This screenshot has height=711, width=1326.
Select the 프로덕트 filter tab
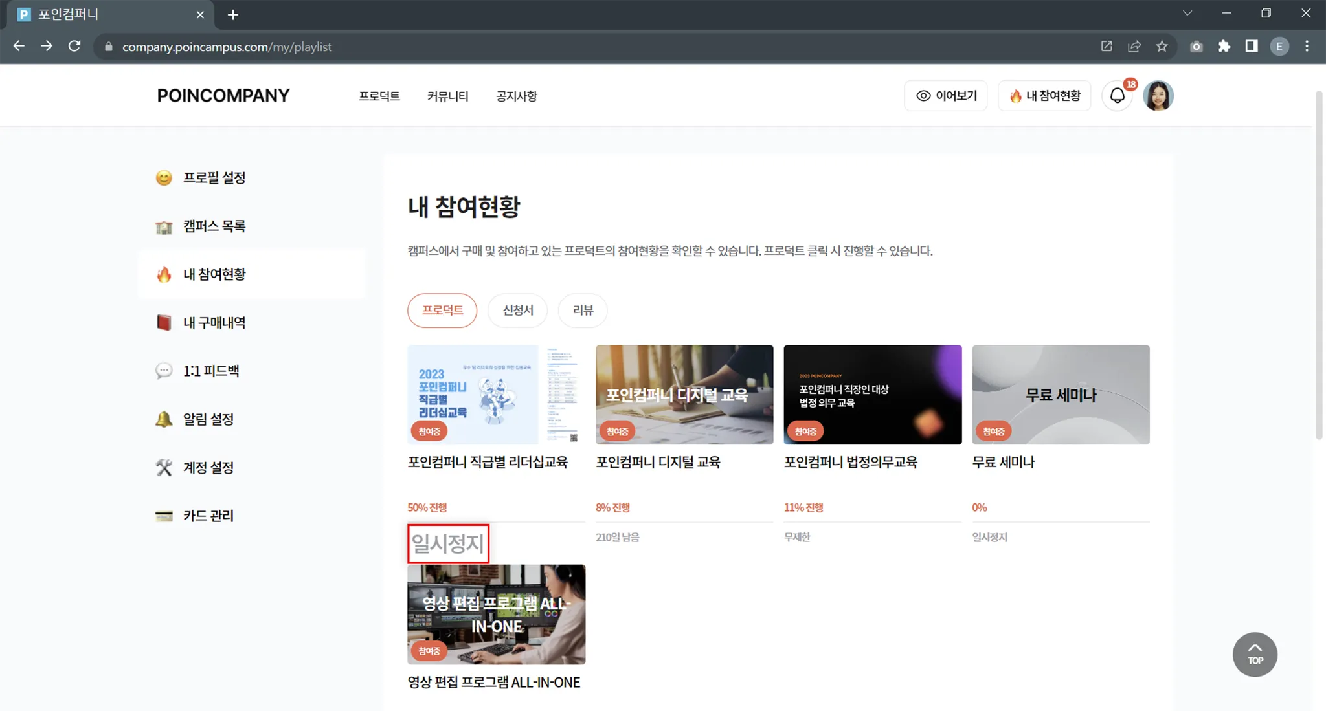tap(442, 310)
